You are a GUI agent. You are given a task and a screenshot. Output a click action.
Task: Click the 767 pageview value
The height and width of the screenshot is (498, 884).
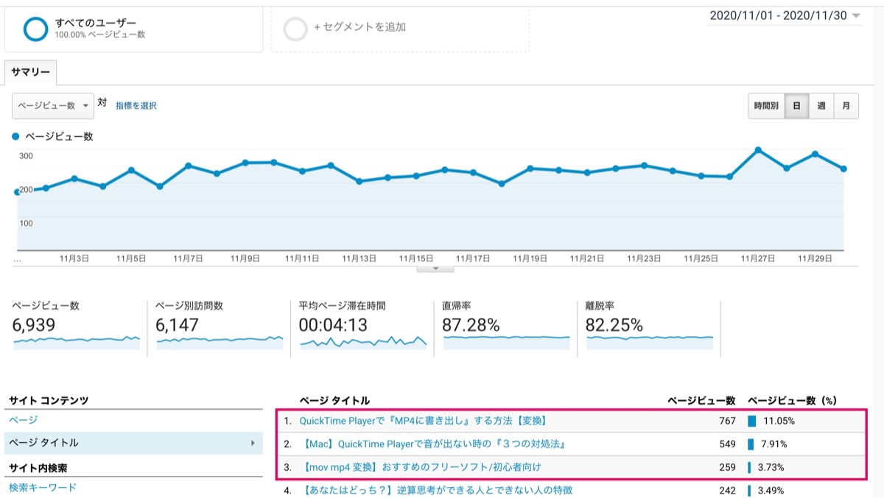[x=727, y=421]
